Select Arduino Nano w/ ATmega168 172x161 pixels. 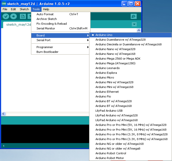(131, 54)
